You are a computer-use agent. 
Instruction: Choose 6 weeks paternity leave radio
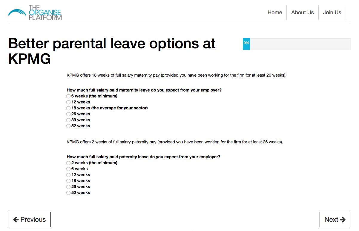click(68, 169)
